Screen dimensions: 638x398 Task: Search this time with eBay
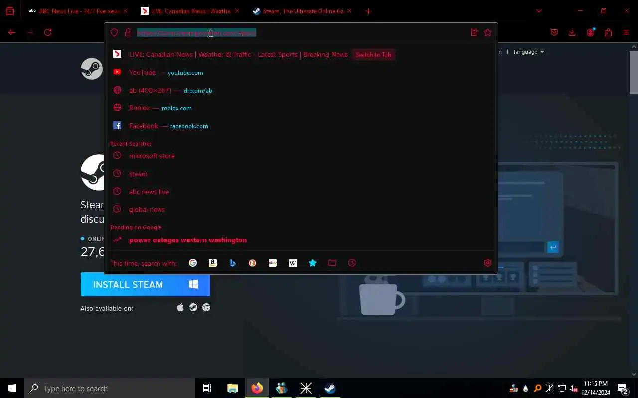273,263
